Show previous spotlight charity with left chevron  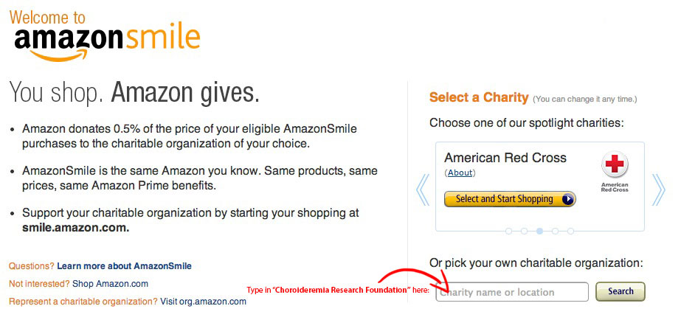click(423, 189)
